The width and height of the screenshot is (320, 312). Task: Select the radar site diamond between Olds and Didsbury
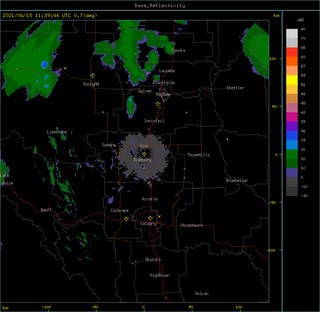tap(144, 155)
